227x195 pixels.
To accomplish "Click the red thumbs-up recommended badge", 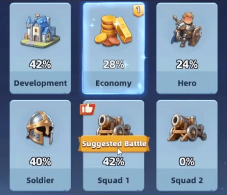I will coord(88,109).
